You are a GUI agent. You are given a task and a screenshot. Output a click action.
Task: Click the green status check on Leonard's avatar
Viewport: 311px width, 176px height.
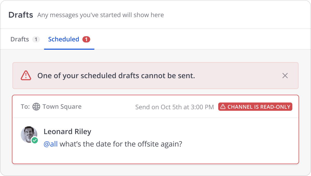[x=34, y=140]
